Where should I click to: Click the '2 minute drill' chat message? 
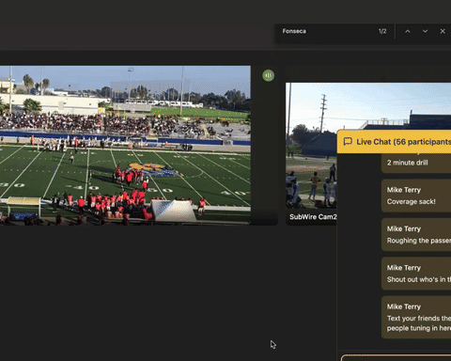[x=416, y=163]
